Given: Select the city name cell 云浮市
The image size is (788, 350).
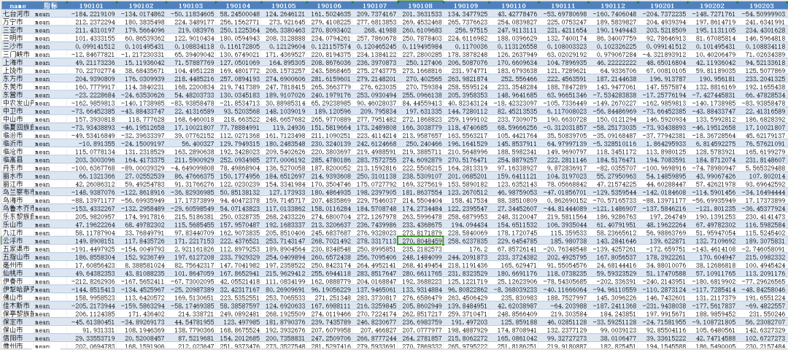Looking at the screenshot, I should pyautogui.click(x=18, y=241).
